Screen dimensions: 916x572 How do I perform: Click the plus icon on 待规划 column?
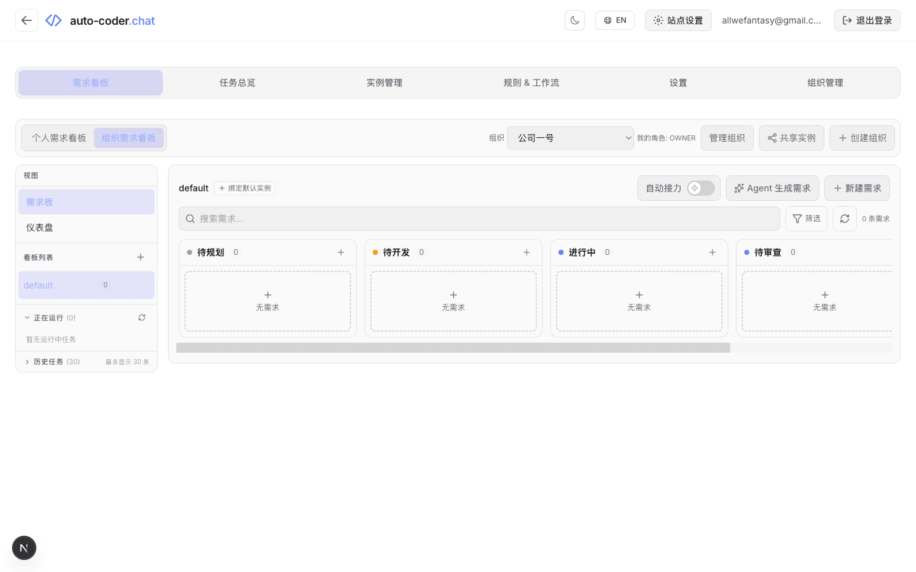click(341, 252)
